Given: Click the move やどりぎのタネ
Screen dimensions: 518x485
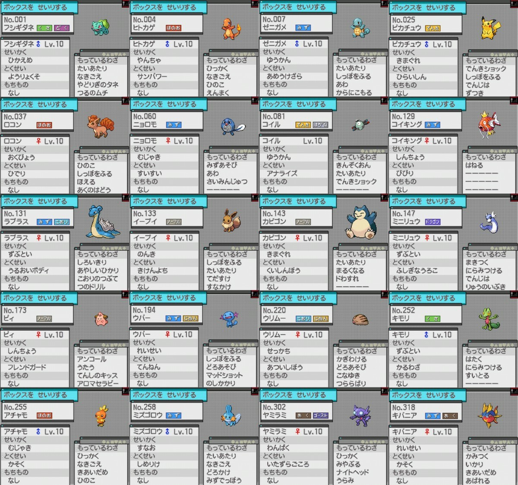Looking at the screenshot, I should click(x=98, y=85).
